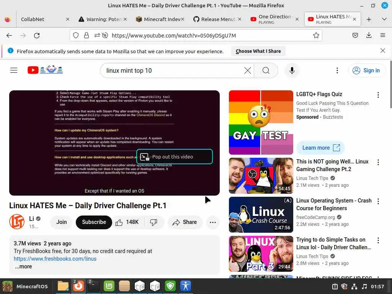The width and height of the screenshot is (392, 294).
Task: Like the video with thumbs-up 148K
Action: [127, 222]
